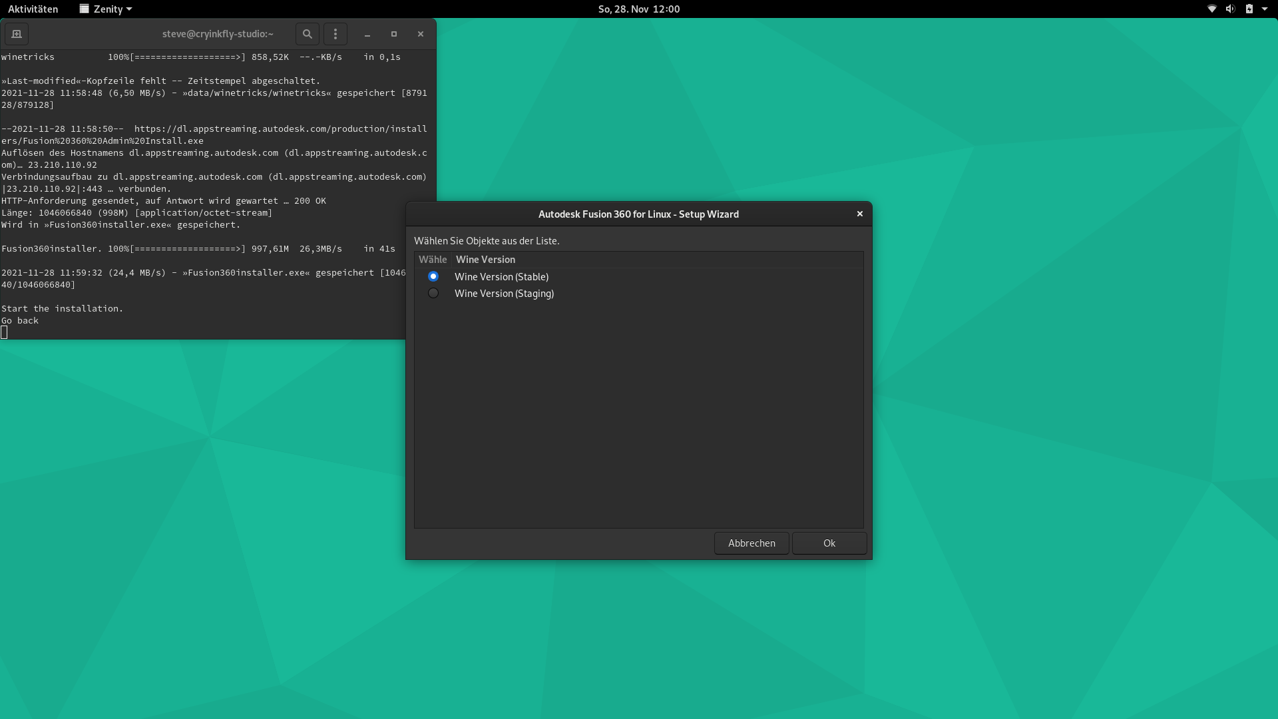Select Wine Version (Stable) radio button
The width and height of the screenshot is (1278, 719).
pos(433,276)
